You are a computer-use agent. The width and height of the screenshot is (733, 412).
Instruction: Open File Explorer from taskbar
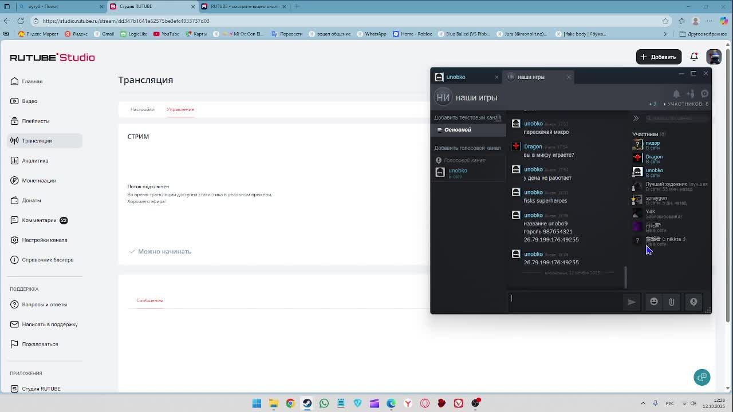click(x=274, y=403)
